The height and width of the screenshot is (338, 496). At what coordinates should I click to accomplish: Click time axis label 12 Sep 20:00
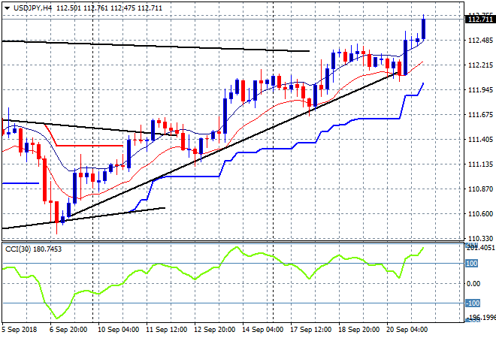click(214, 330)
